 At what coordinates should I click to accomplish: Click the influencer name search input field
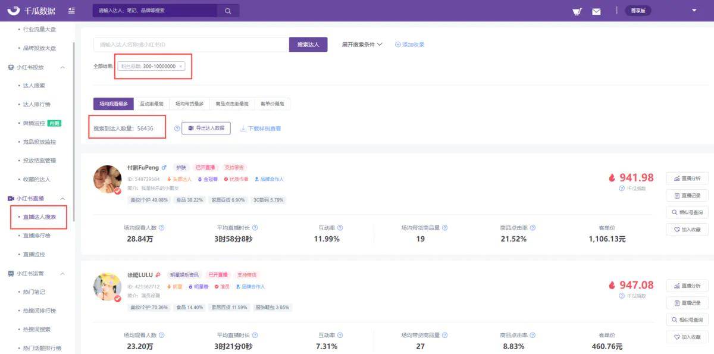(190, 45)
